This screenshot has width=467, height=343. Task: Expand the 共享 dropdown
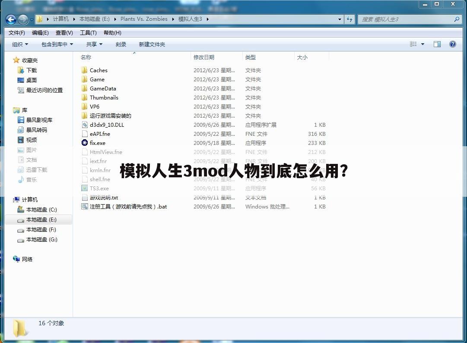[94, 45]
